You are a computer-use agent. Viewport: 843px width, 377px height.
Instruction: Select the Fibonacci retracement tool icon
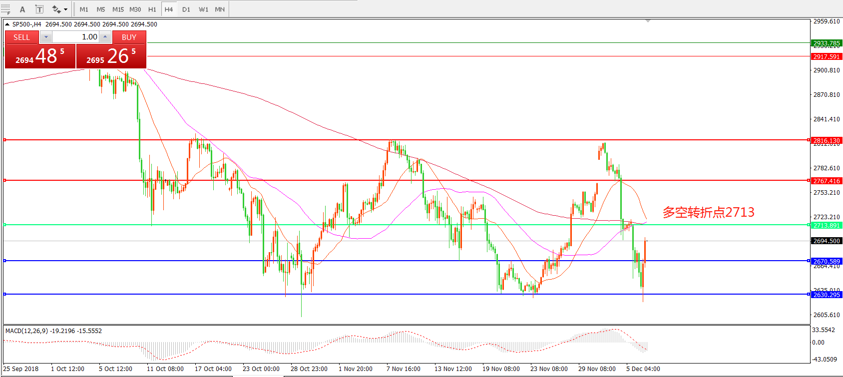coord(5,9)
